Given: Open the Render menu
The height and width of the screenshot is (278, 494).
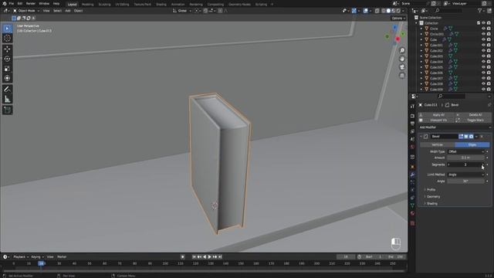Looking at the screenshot, I should click(x=31, y=3).
